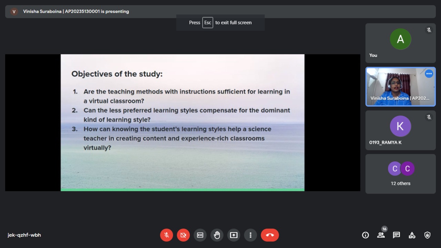Click the meeting code jek-qzhf-wbh
Image resolution: width=441 pixels, height=248 pixels.
point(24,235)
